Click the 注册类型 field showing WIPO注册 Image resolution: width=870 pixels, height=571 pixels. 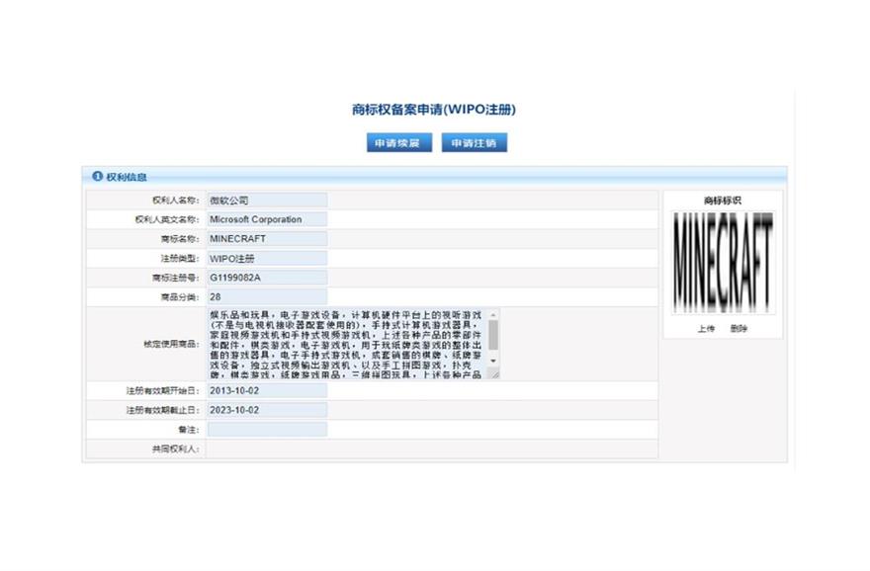tap(267, 258)
